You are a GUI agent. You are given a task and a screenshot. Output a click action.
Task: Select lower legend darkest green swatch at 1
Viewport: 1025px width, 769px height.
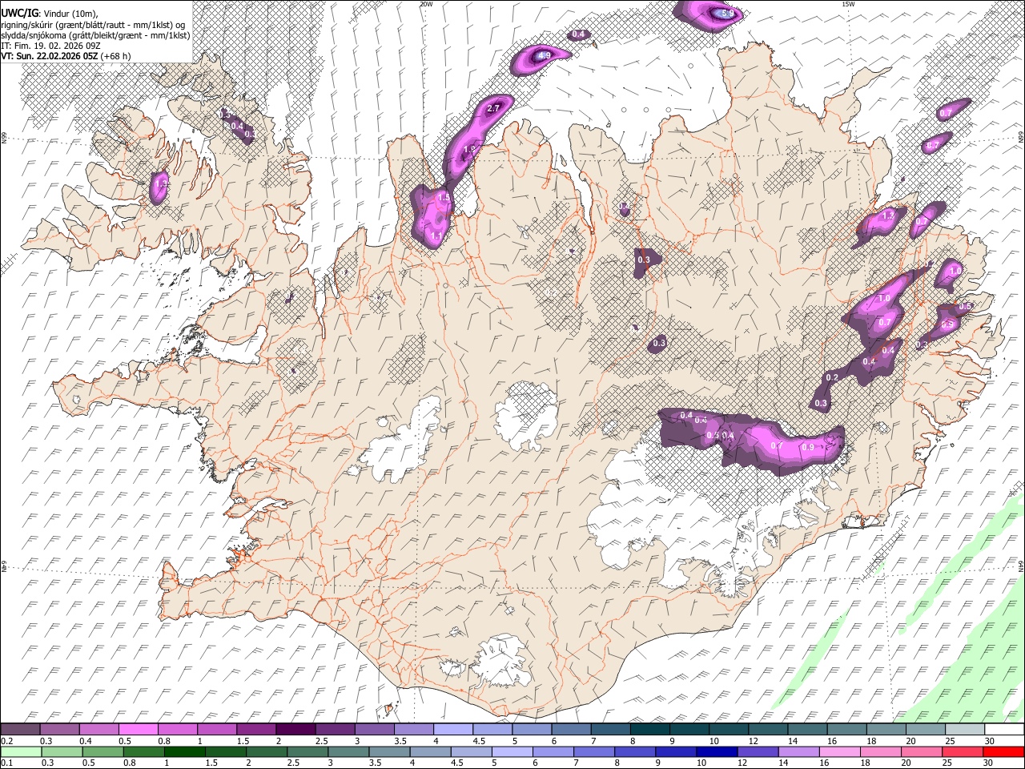(185, 751)
